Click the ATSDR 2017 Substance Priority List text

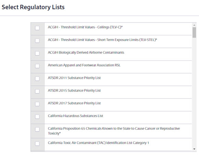[x=74, y=103]
